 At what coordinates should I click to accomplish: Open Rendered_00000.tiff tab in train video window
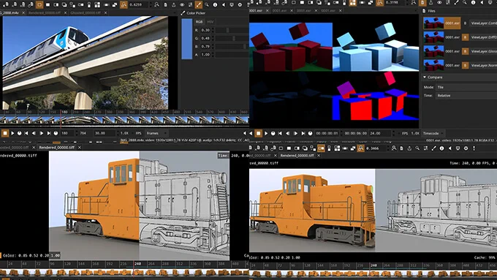click(45, 13)
